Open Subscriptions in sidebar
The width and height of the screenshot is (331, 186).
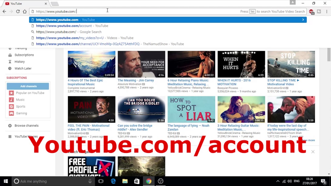click(x=24, y=55)
